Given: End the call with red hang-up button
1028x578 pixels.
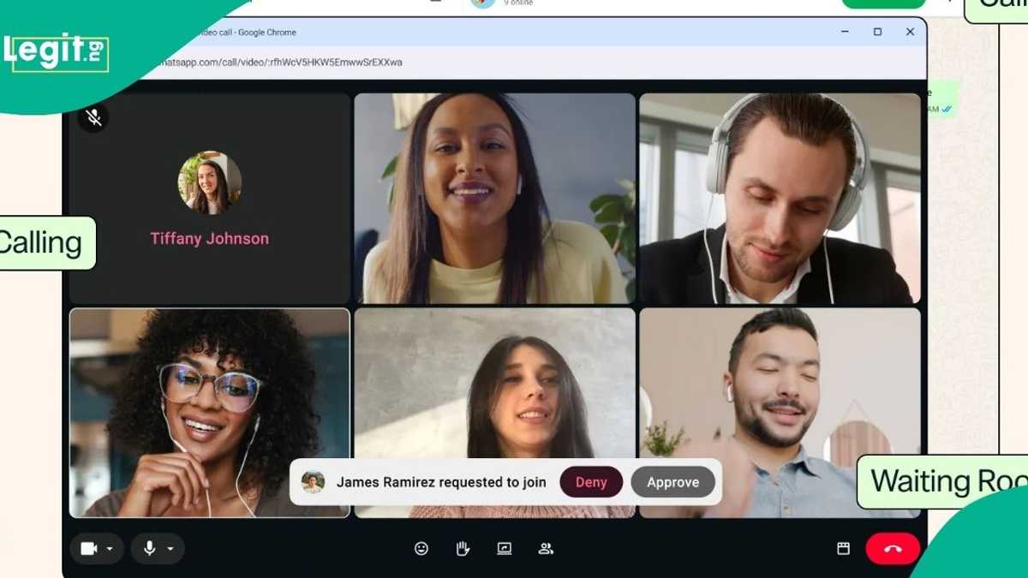Looking at the screenshot, I should [893, 549].
